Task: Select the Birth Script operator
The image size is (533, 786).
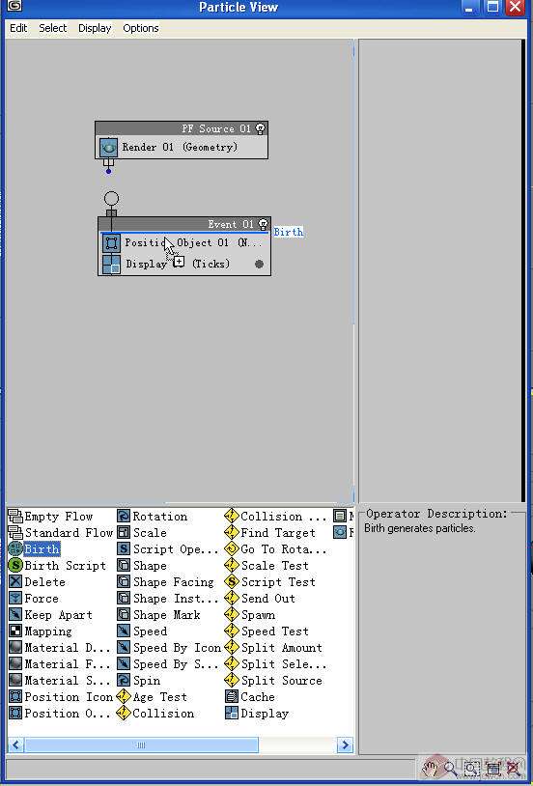Action: [58, 566]
